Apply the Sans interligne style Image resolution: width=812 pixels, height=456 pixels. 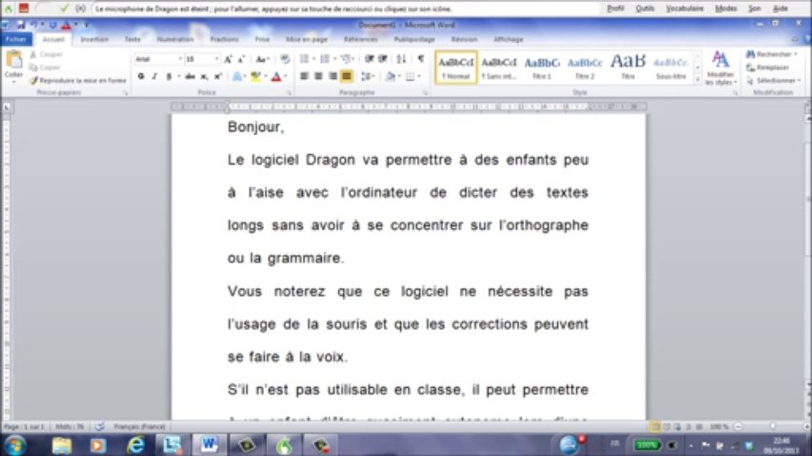click(x=499, y=68)
